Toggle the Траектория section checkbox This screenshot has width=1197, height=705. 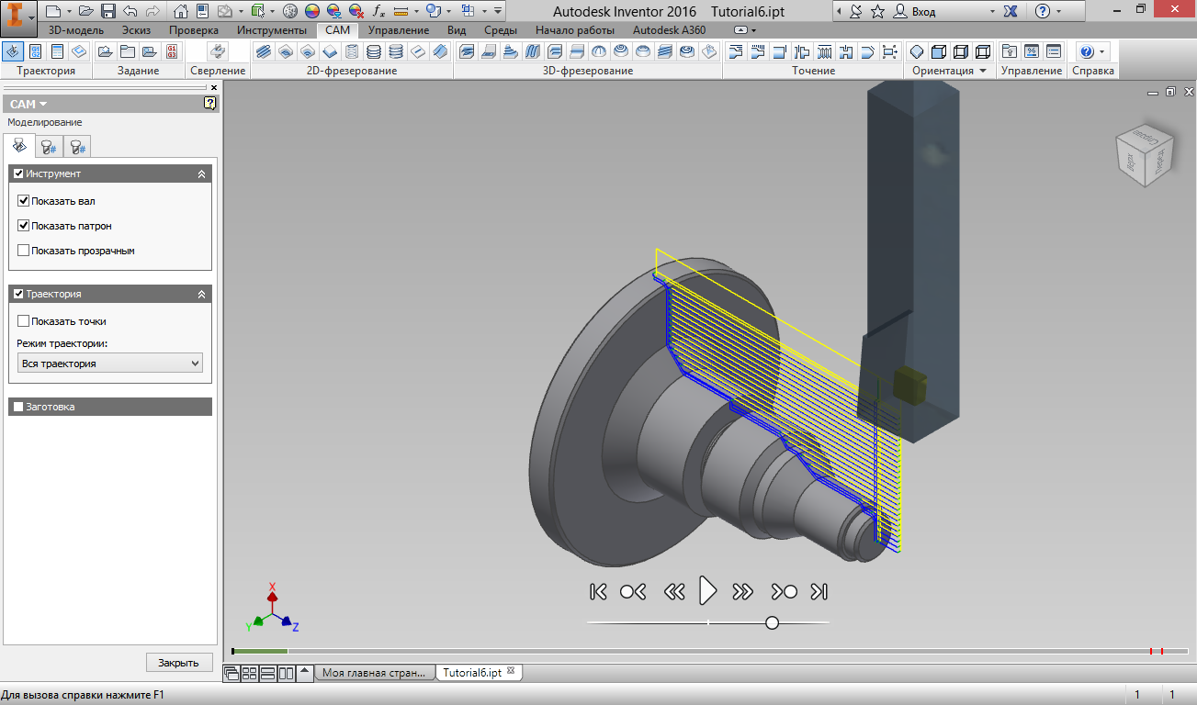coord(17,294)
